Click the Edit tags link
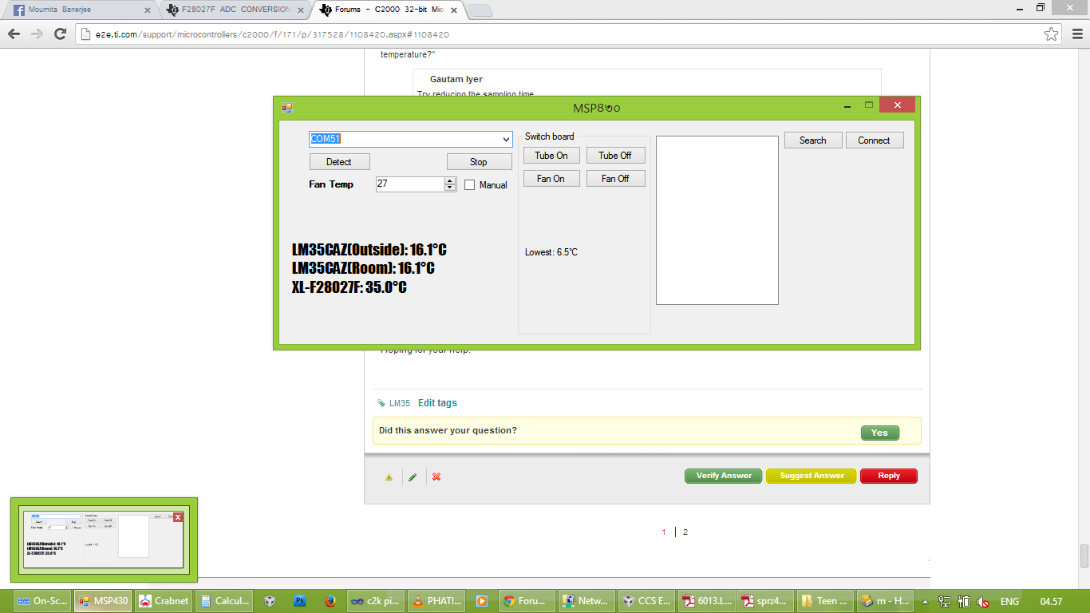The height and width of the screenshot is (613, 1090). [437, 403]
